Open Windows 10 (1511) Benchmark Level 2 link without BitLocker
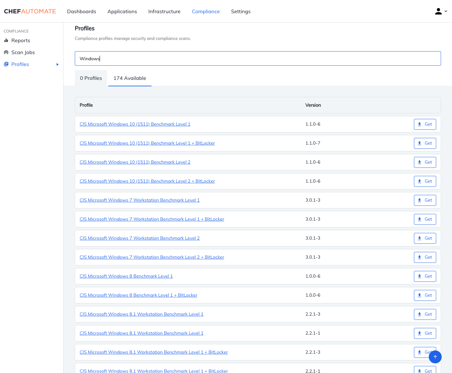Screen dimensions: 452x373 135,162
